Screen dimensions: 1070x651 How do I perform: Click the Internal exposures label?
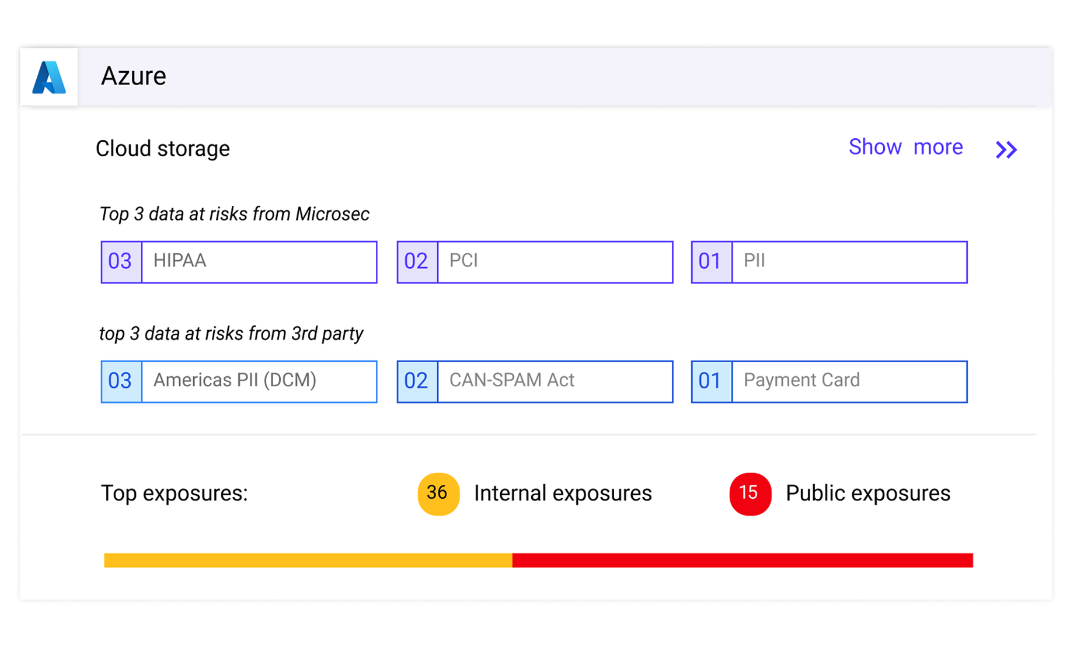[x=563, y=494]
